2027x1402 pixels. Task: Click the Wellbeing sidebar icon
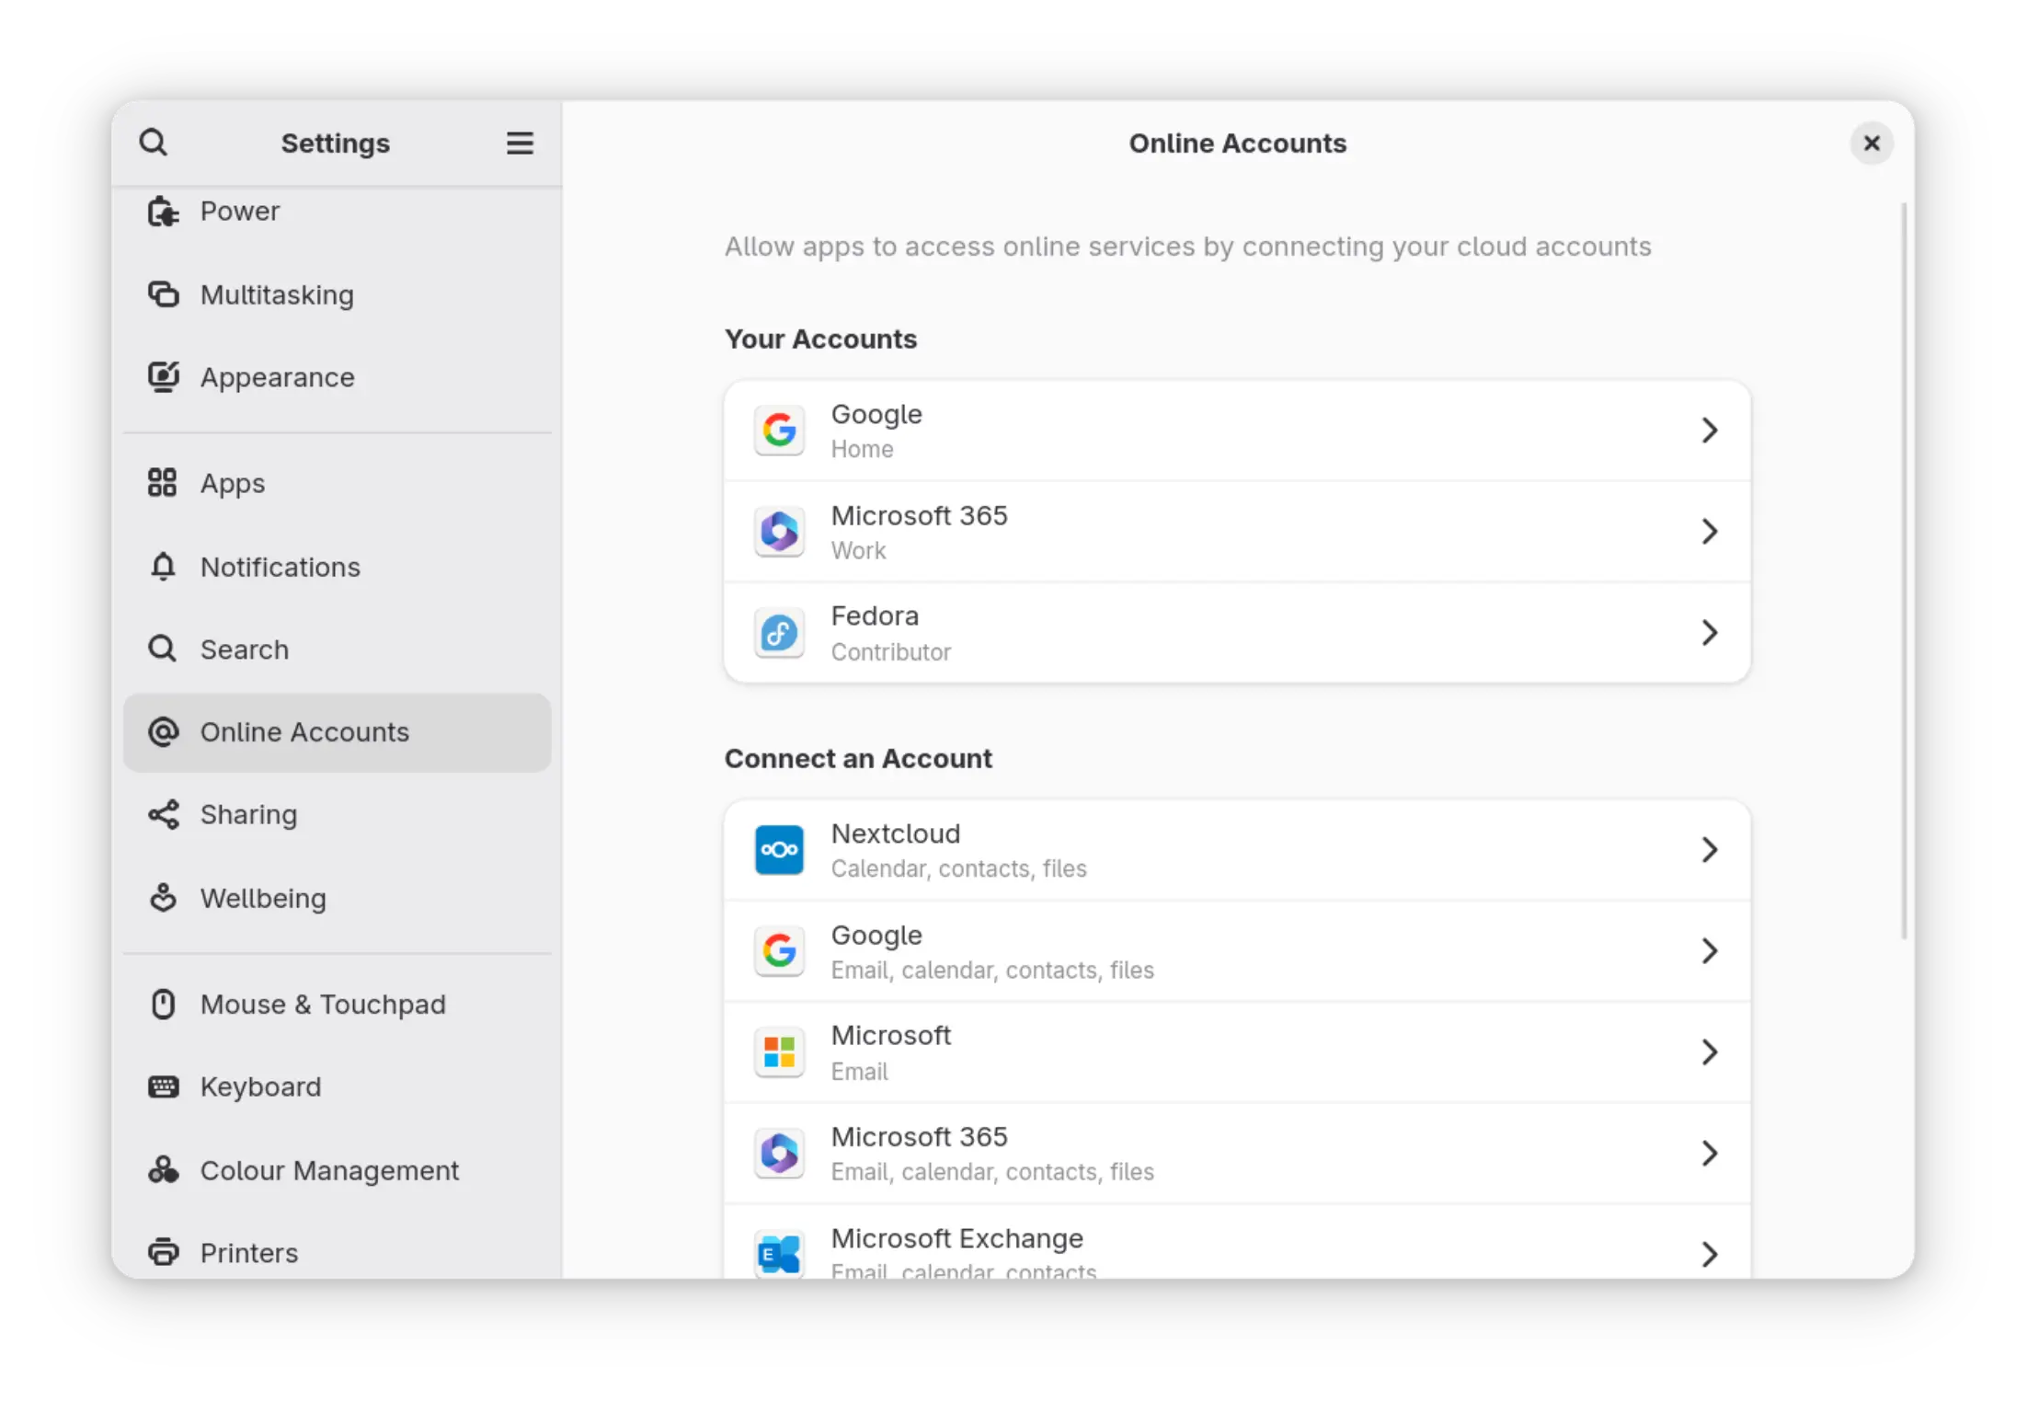[163, 898]
